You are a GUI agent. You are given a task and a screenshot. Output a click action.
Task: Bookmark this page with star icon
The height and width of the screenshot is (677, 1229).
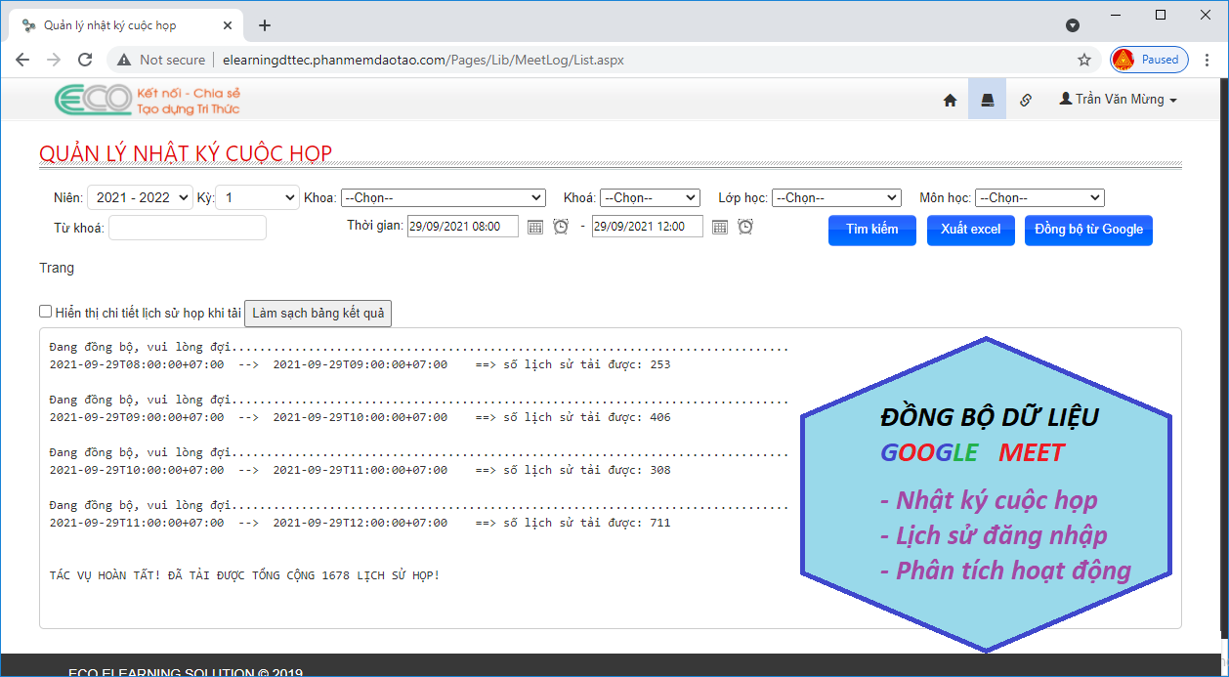(1084, 60)
